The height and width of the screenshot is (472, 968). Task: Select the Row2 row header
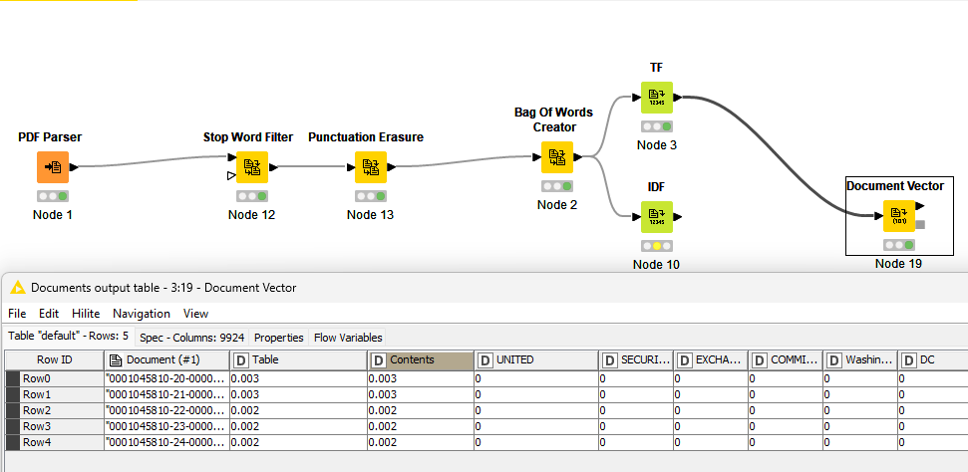pyautogui.click(x=54, y=411)
